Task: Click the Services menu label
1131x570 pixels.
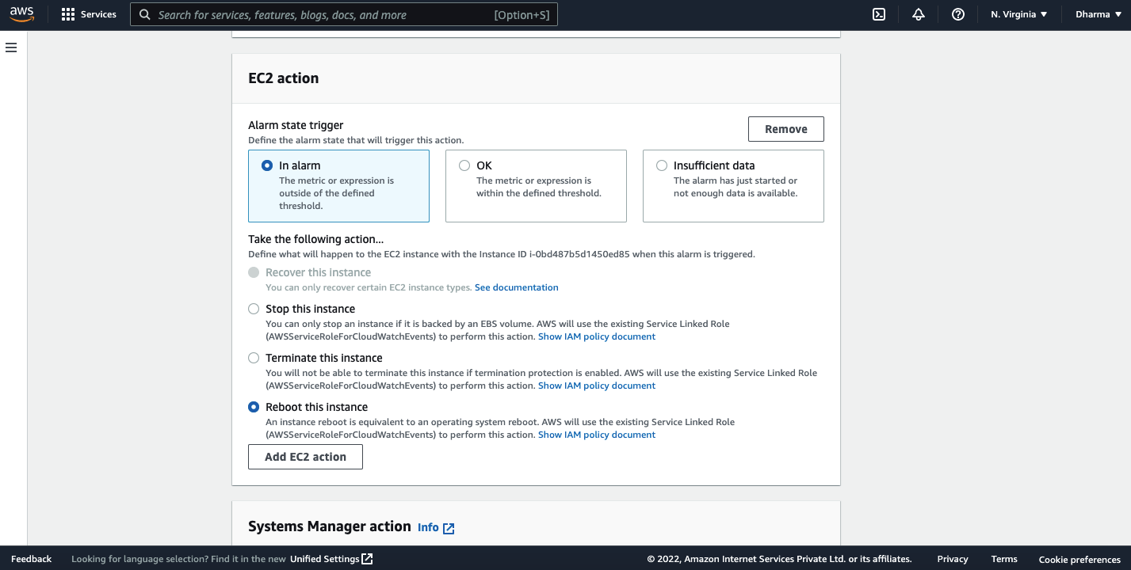Action: tap(98, 14)
